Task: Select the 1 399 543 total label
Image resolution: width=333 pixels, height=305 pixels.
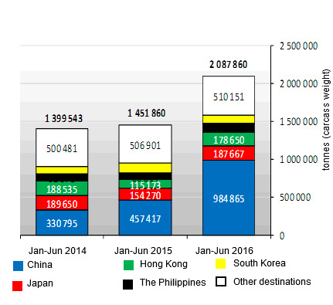Action: [63, 118]
